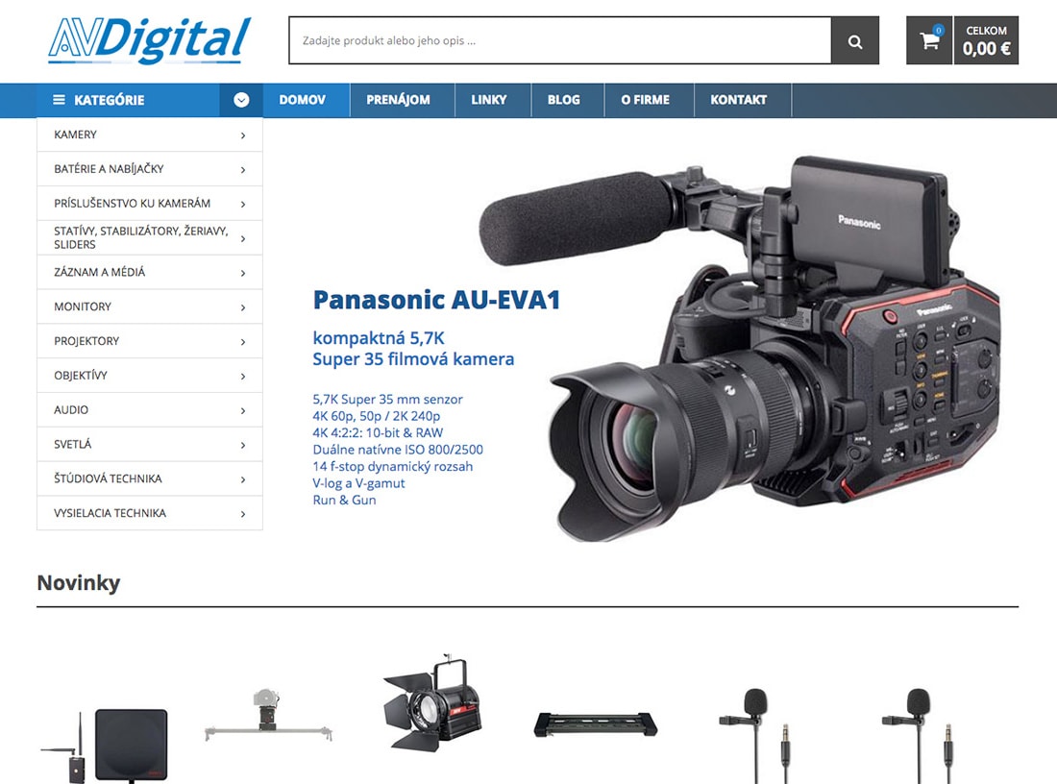Screen dimensions: 1057x784
Task: Click the hamburger icon beside Kategórie
Action: coord(60,100)
